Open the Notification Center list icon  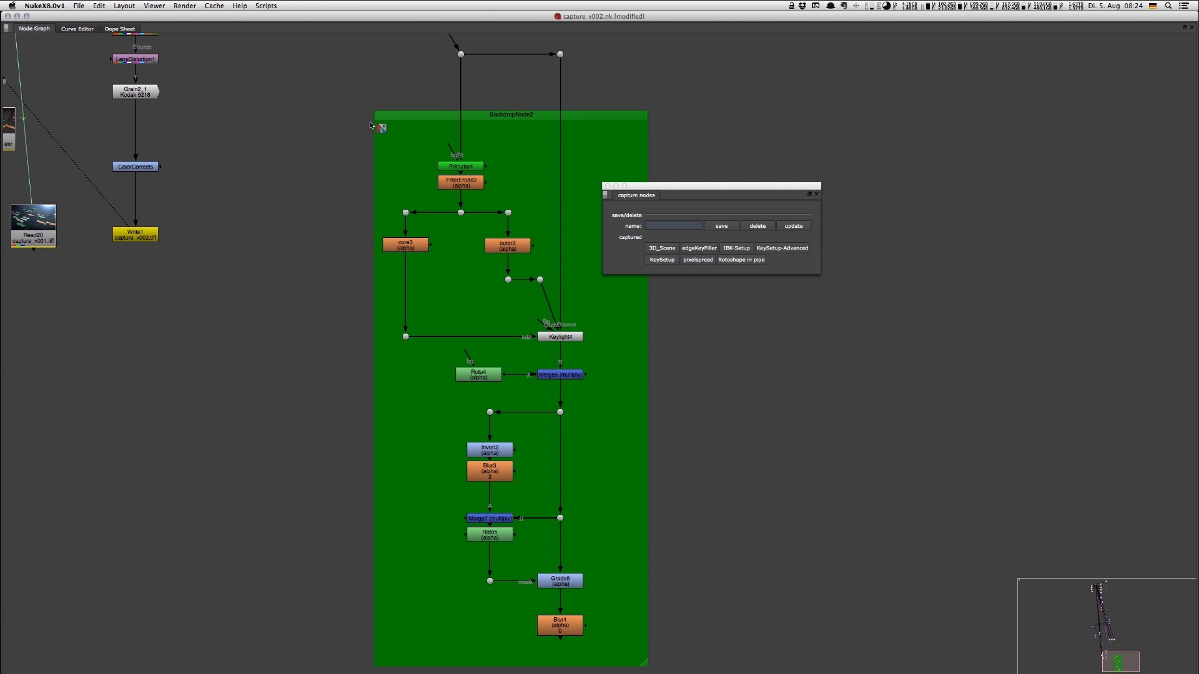click(1183, 6)
